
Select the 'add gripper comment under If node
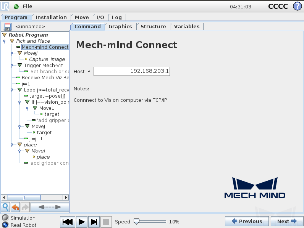[53, 120]
